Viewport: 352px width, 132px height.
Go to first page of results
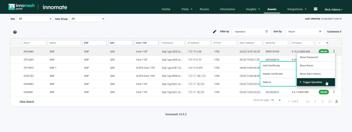pos(308,101)
